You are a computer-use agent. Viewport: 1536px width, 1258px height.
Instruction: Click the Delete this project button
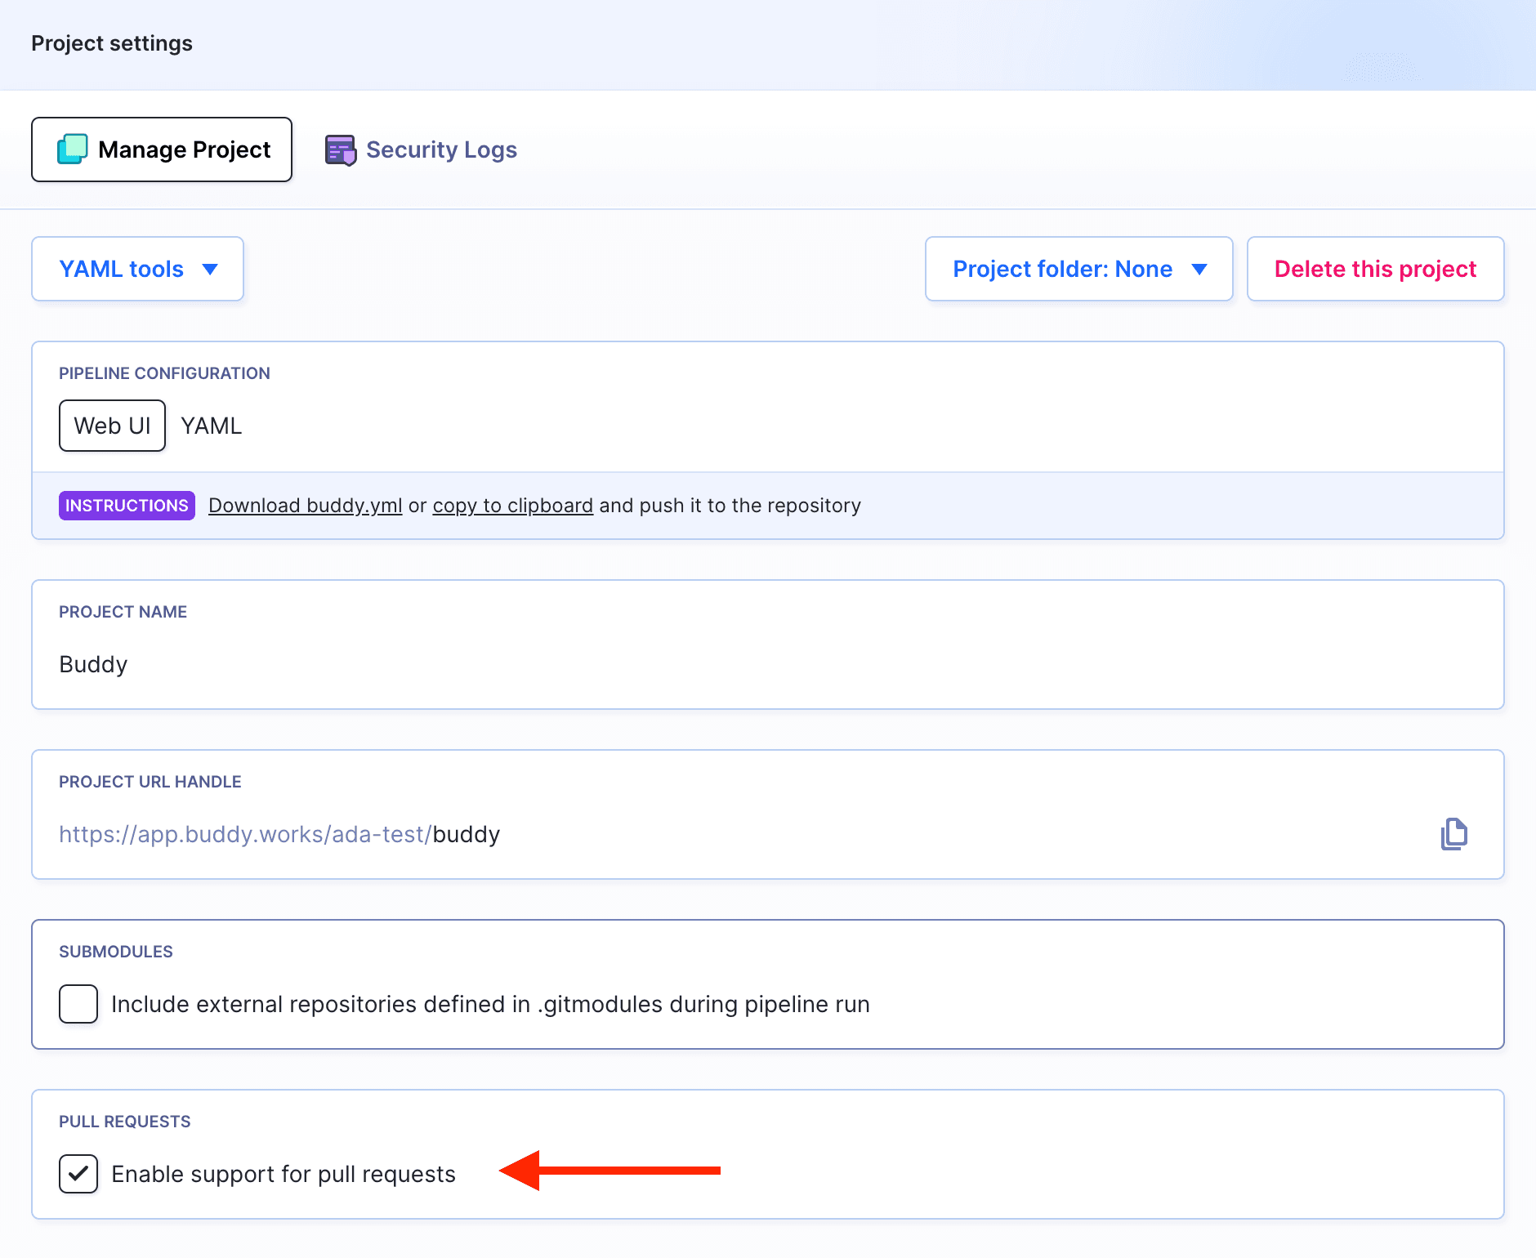(1376, 269)
